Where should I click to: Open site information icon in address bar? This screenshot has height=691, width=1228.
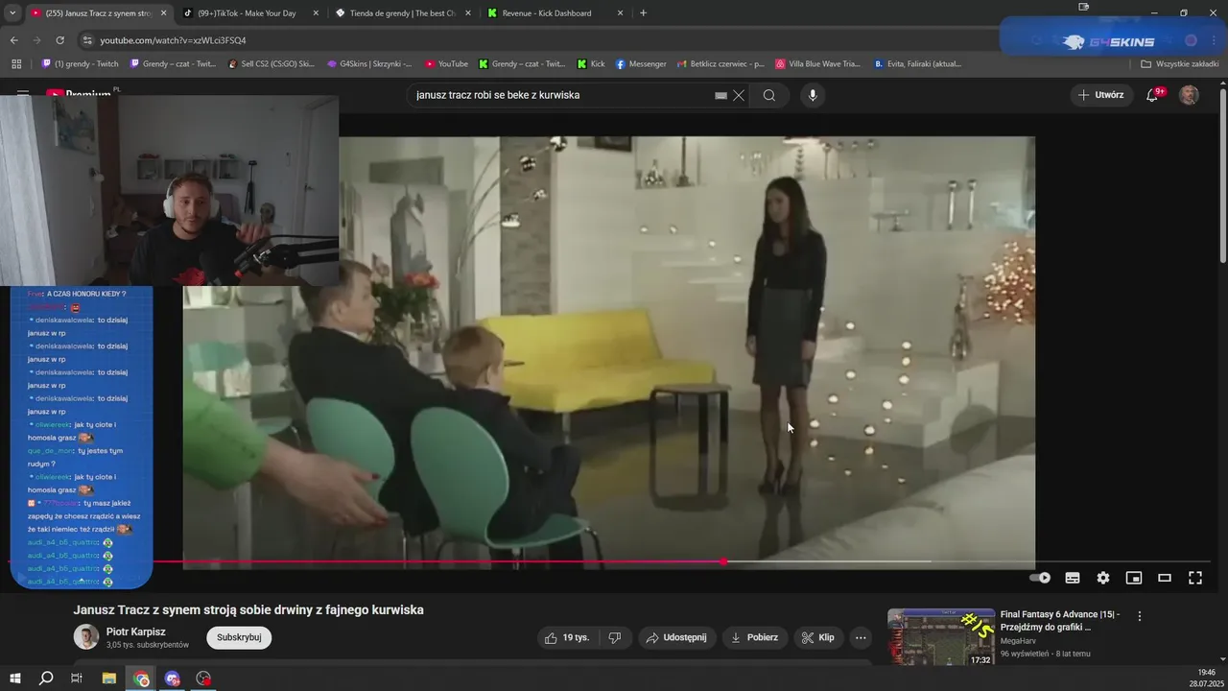pyautogui.click(x=87, y=40)
